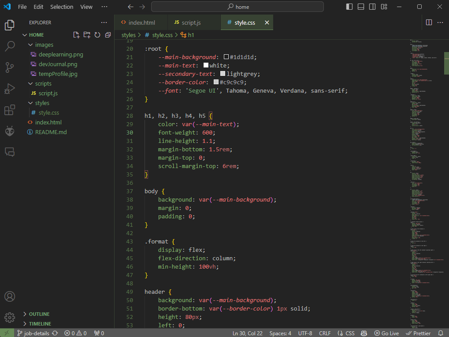The width and height of the screenshot is (449, 337).
Task: Open the Run and Debug view
Action: [9, 89]
